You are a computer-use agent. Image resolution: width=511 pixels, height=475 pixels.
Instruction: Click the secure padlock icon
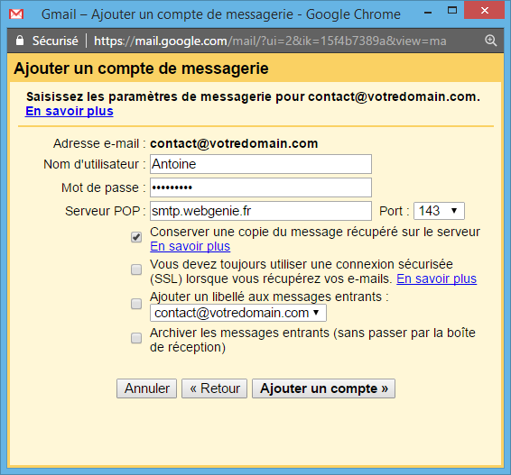tap(20, 41)
